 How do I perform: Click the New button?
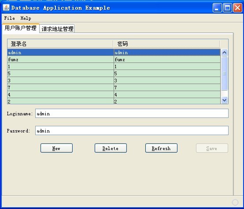point(56,148)
